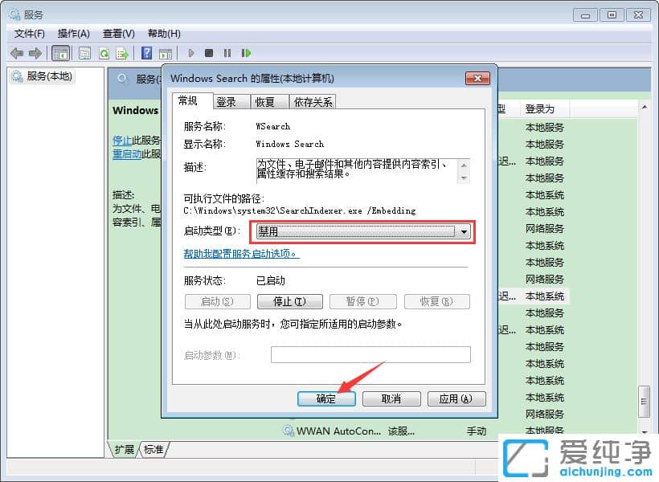659x482 pixels.
Task: Open the 查看(V) menu
Action: point(119,34)
